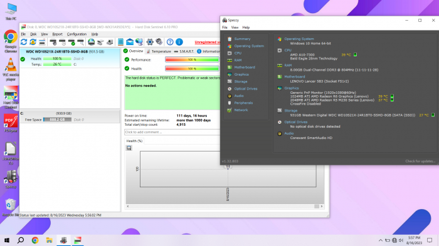Click the graph scrollbar left arrow

pyautogui.click(x=128, y=207)
